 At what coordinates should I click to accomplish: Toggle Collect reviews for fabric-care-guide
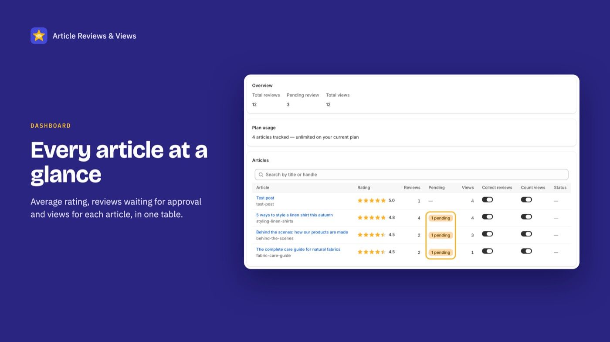(487, 251)
